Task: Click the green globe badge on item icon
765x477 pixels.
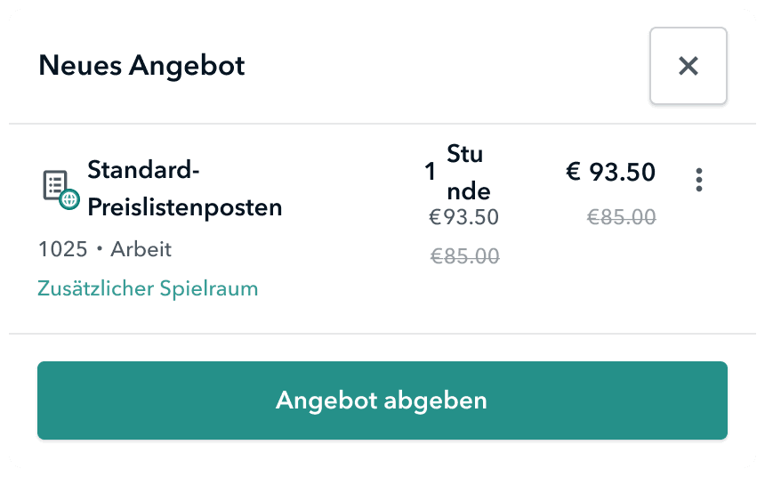Action: click(x=69, y=199)
